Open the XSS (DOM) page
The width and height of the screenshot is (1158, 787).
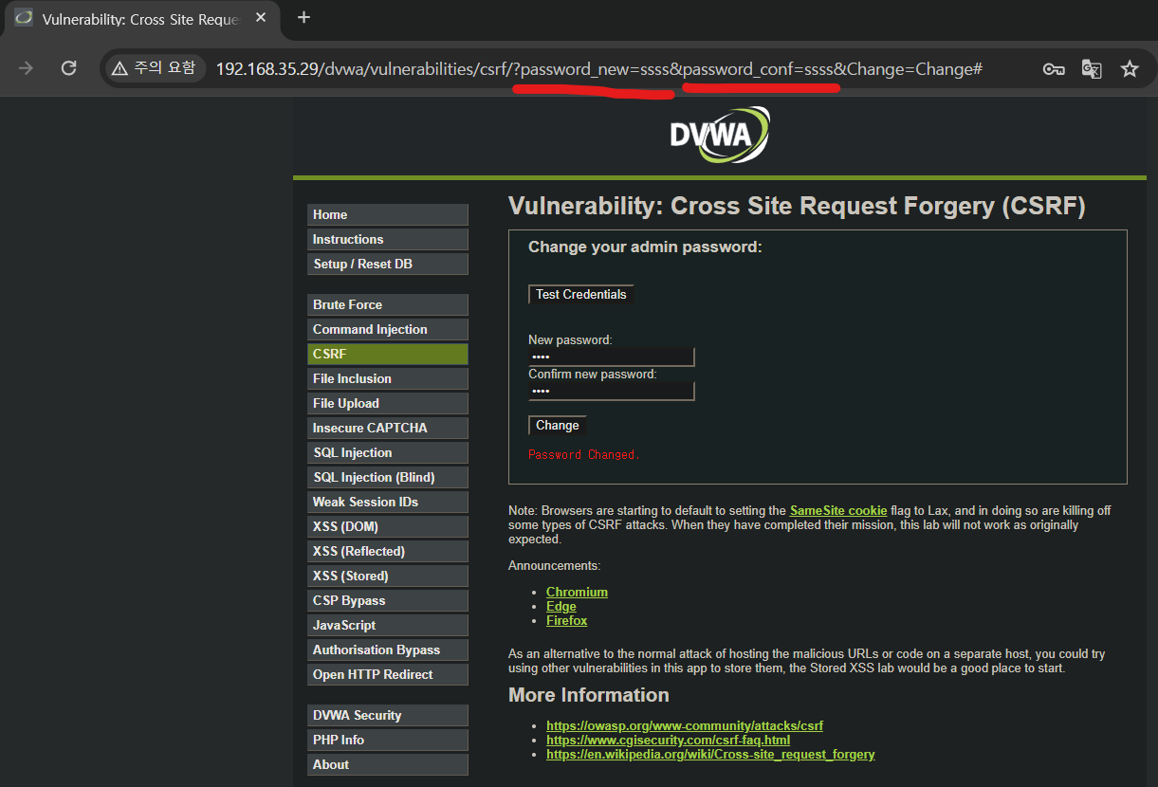pyautogui.click(x=387, y=527)
